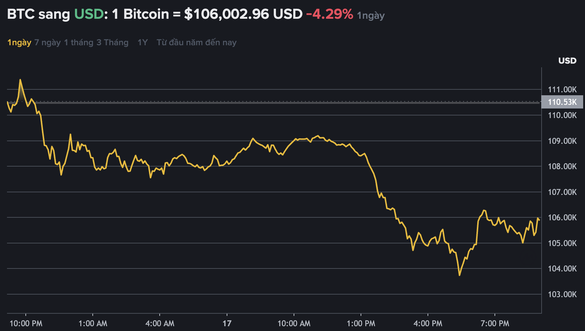Image resolution: width=585 pixels, height=331 pixels.
Task: Click the -4.29% price change figure
Action: tap(329, 14)
